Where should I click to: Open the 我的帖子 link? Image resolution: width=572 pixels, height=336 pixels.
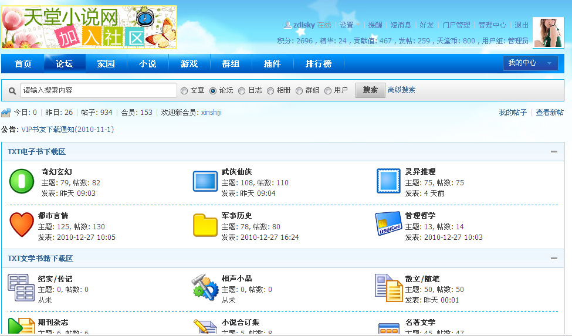tap(513, 112)
